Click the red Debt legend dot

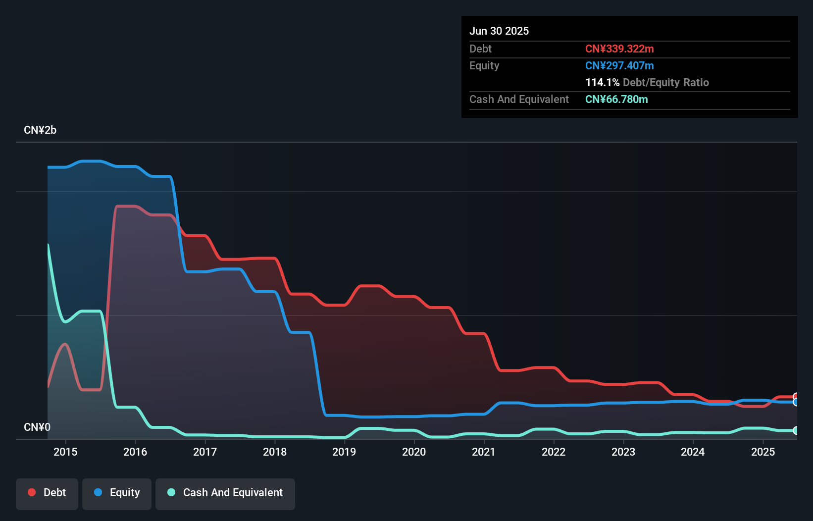pyautogui.click(x=31, y=492)
